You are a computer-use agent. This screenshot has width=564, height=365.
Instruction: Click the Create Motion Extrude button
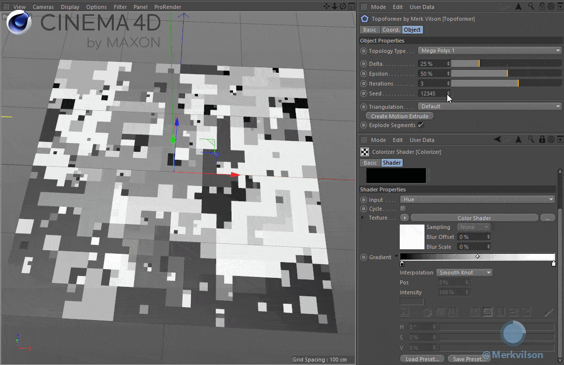(400, 116)
